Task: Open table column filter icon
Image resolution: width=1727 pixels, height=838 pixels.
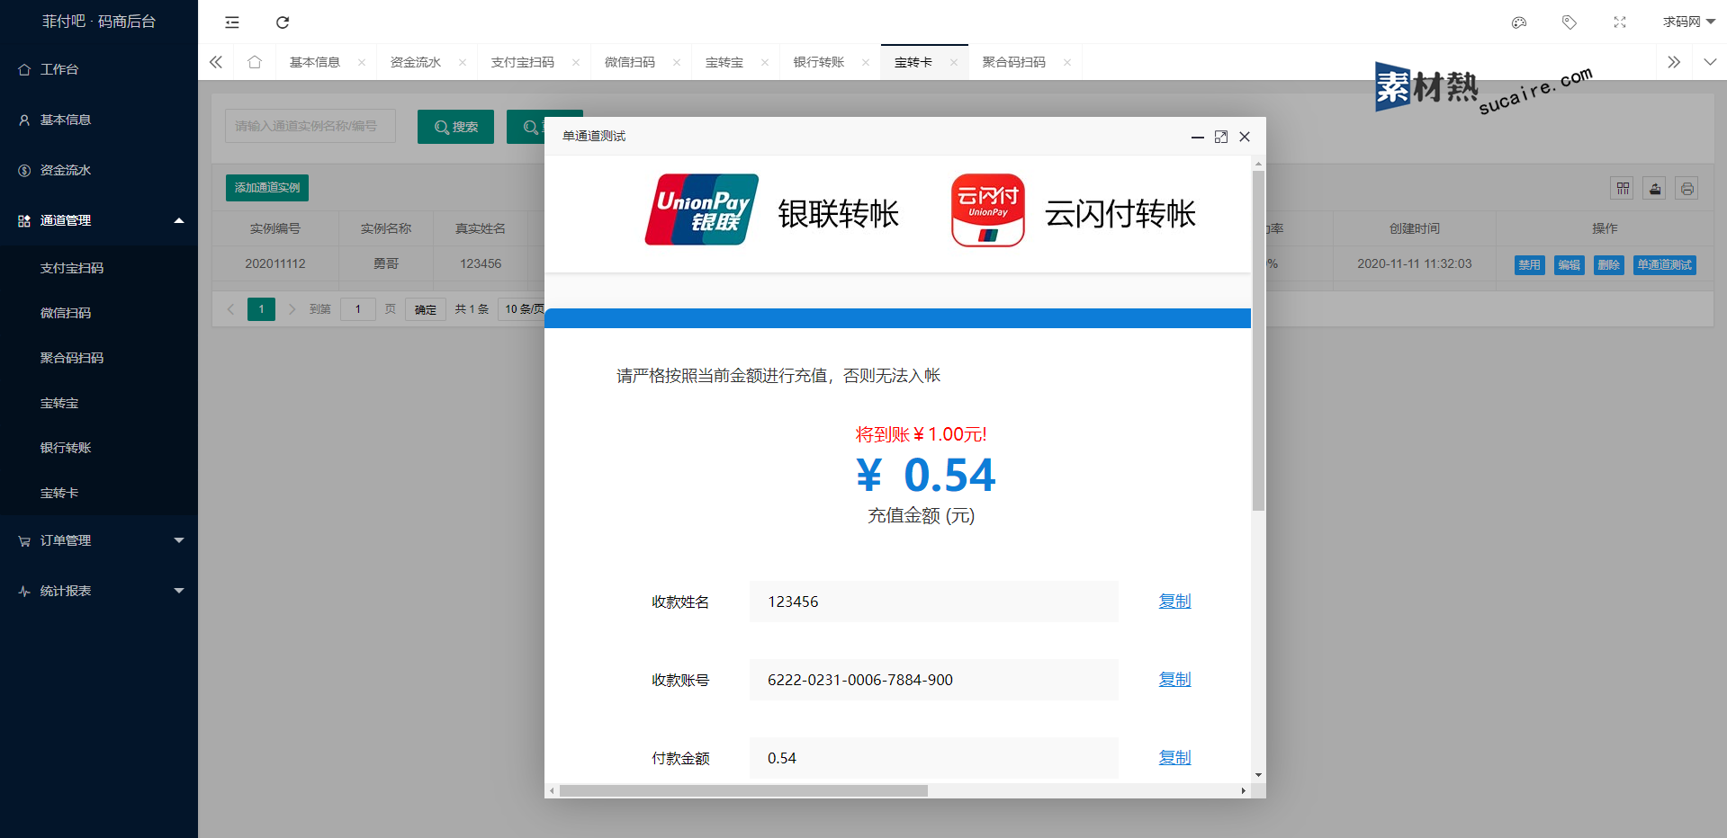Action: [1623, 189]
